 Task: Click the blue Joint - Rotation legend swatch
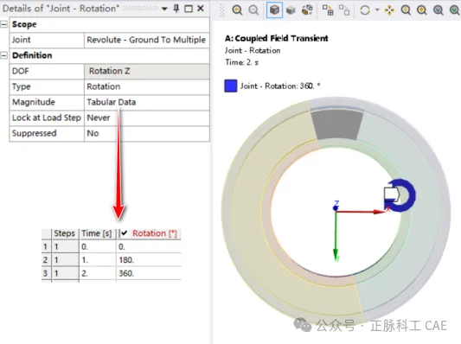click(231, 86)
